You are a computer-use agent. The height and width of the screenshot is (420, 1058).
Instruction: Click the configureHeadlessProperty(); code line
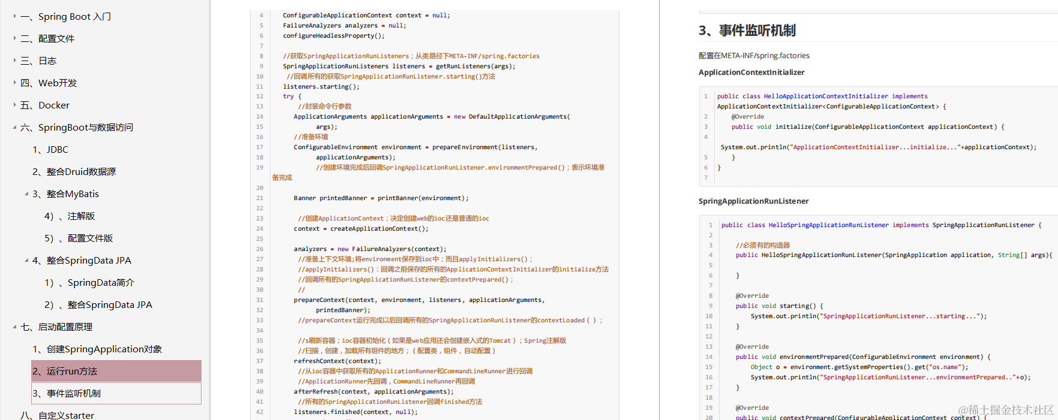(x=333, y=36)
